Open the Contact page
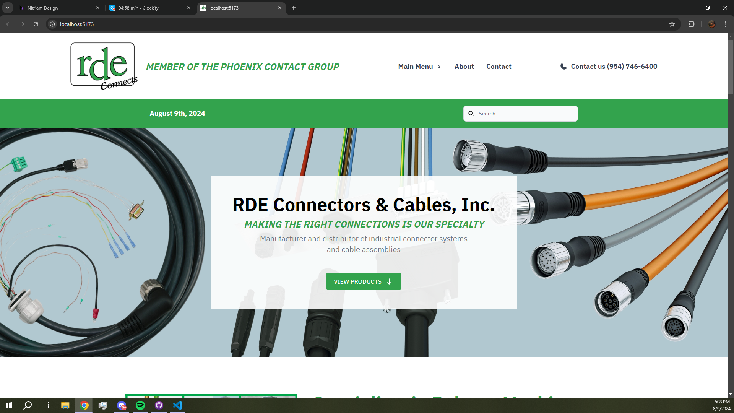The height and width of the screenshot is (413, 734). coord(499,67)
